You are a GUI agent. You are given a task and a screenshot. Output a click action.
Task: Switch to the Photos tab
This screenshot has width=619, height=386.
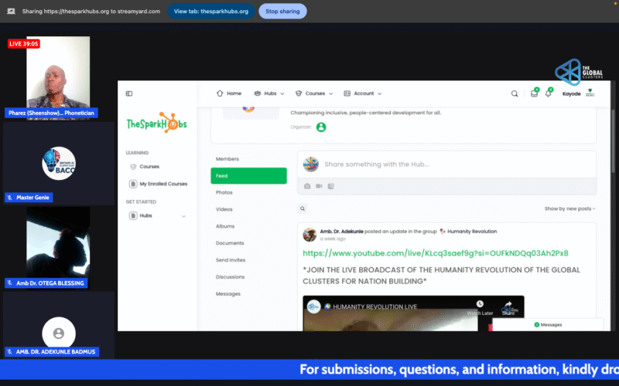(224, 192)
